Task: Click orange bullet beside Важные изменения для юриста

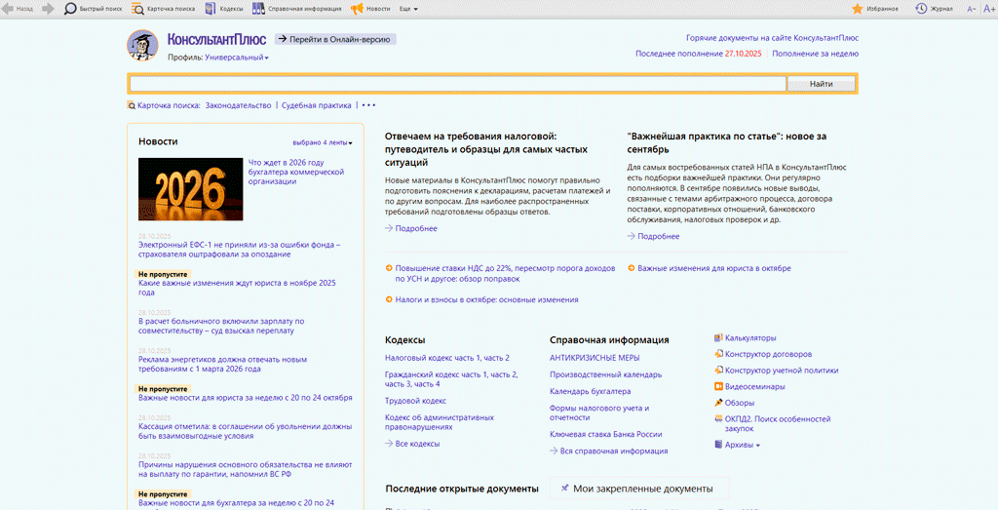Action: tap(632, 268)
